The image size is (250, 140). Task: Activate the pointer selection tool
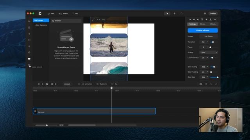click(167, 14)
